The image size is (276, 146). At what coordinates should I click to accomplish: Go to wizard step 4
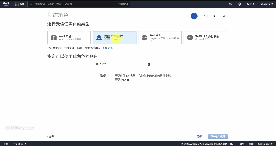[x=224, y=16]
